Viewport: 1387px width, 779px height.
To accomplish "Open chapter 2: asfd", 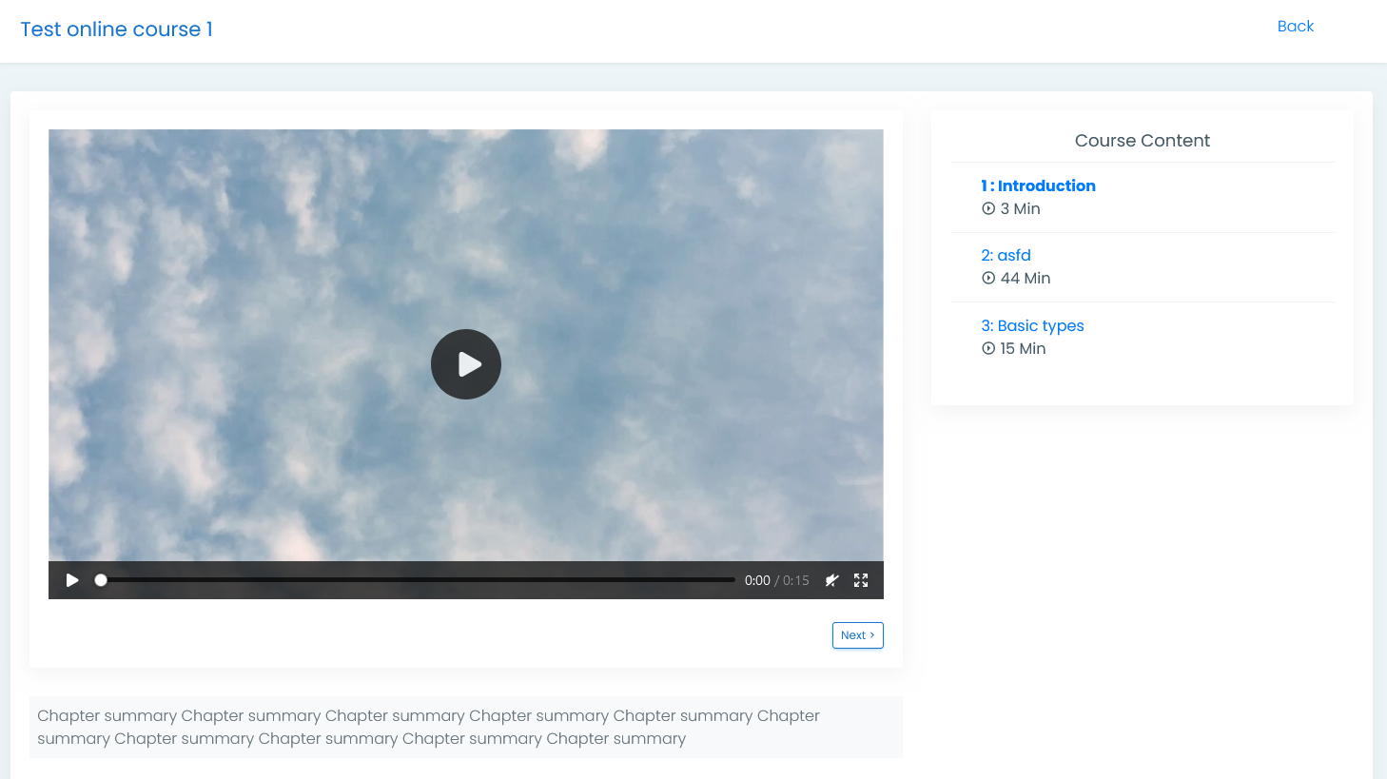I will [x=1006, y=255].
